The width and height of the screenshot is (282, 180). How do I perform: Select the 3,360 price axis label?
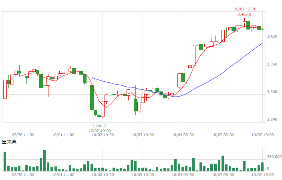point(272,64)
